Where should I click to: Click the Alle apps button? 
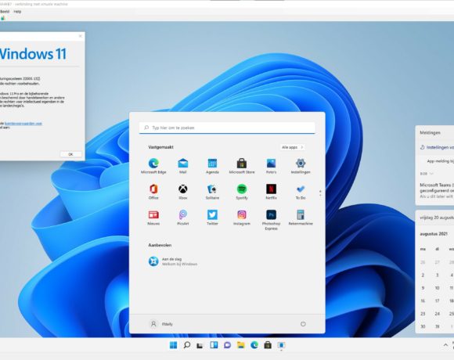click(x=292, y=147)
